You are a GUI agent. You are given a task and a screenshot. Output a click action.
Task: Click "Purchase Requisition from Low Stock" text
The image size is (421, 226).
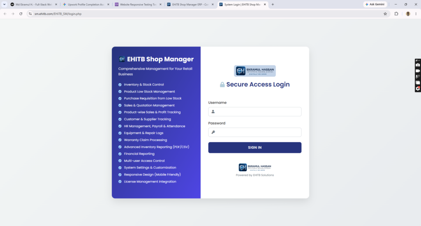(x=153, y=98)
